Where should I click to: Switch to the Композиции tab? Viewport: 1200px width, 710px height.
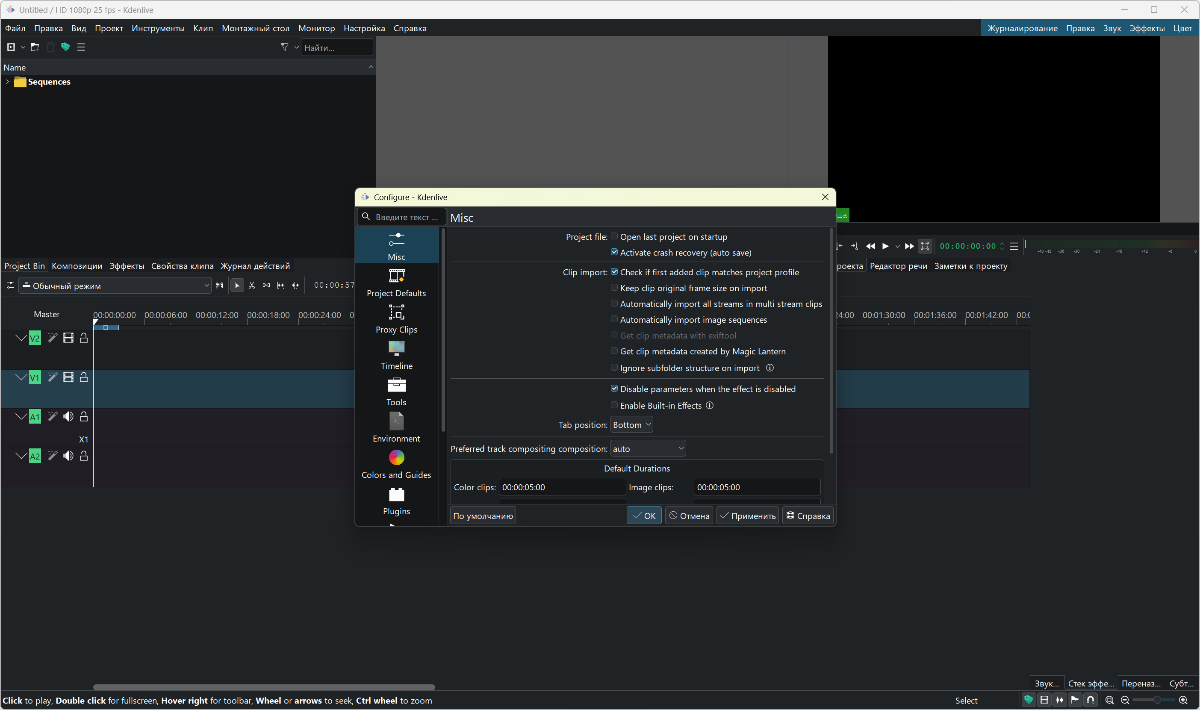tap(77, 266)
